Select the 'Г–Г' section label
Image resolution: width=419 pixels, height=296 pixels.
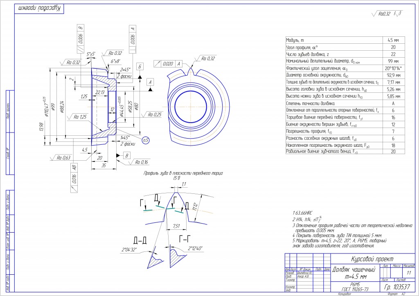[185, 239]
